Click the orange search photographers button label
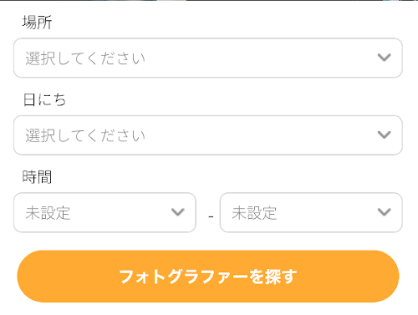 [208, 277]
